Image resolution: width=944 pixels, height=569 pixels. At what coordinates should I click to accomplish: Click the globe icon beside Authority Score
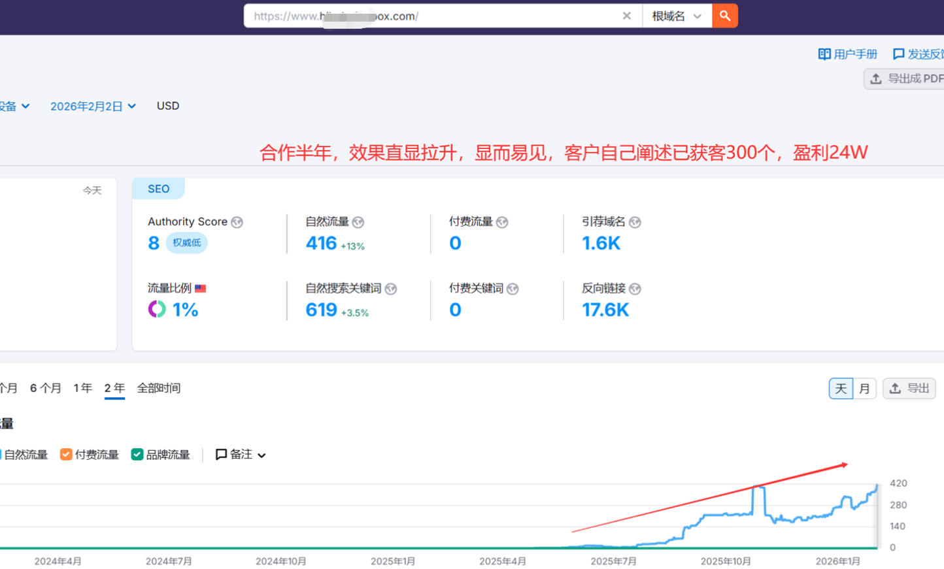pos(237,222)
